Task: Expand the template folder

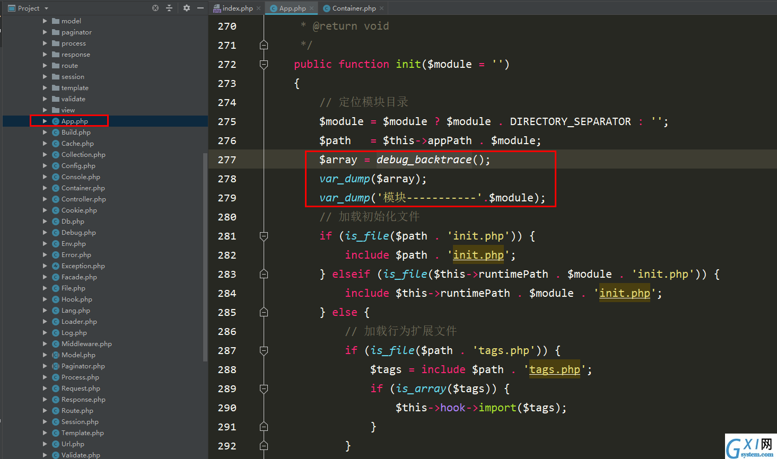Action: point(45,88)
